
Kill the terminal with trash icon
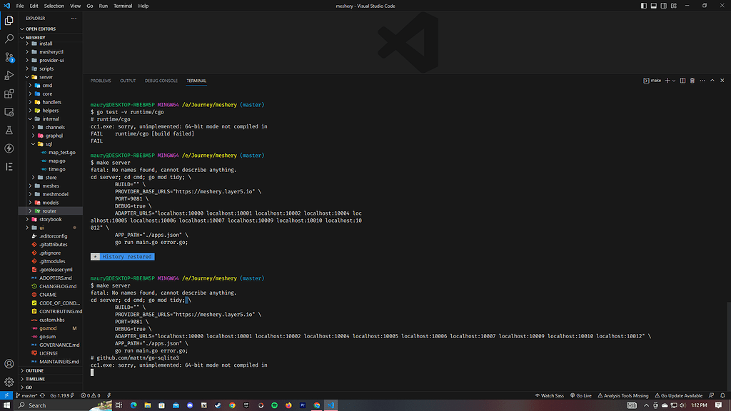point(692,81)
